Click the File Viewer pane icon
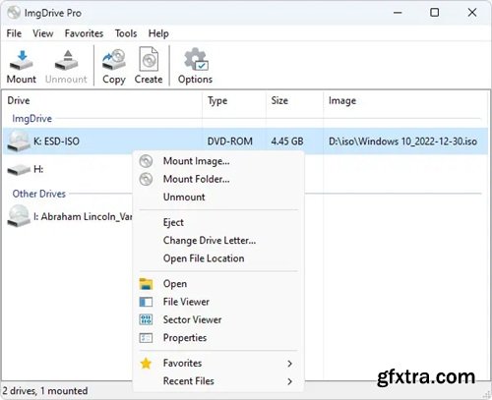 coord(146,302)
